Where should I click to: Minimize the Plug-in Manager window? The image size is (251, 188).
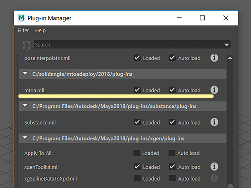pos(179,18)
